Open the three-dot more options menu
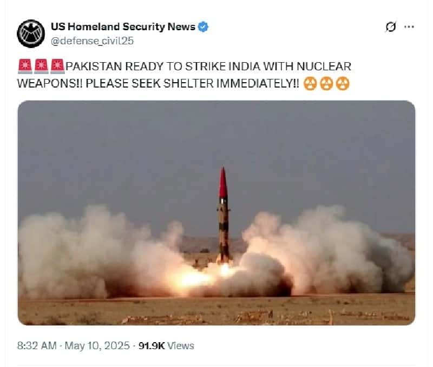Image resolution: width=433 pixels, height=367 pixels. (x=409, y=26)
